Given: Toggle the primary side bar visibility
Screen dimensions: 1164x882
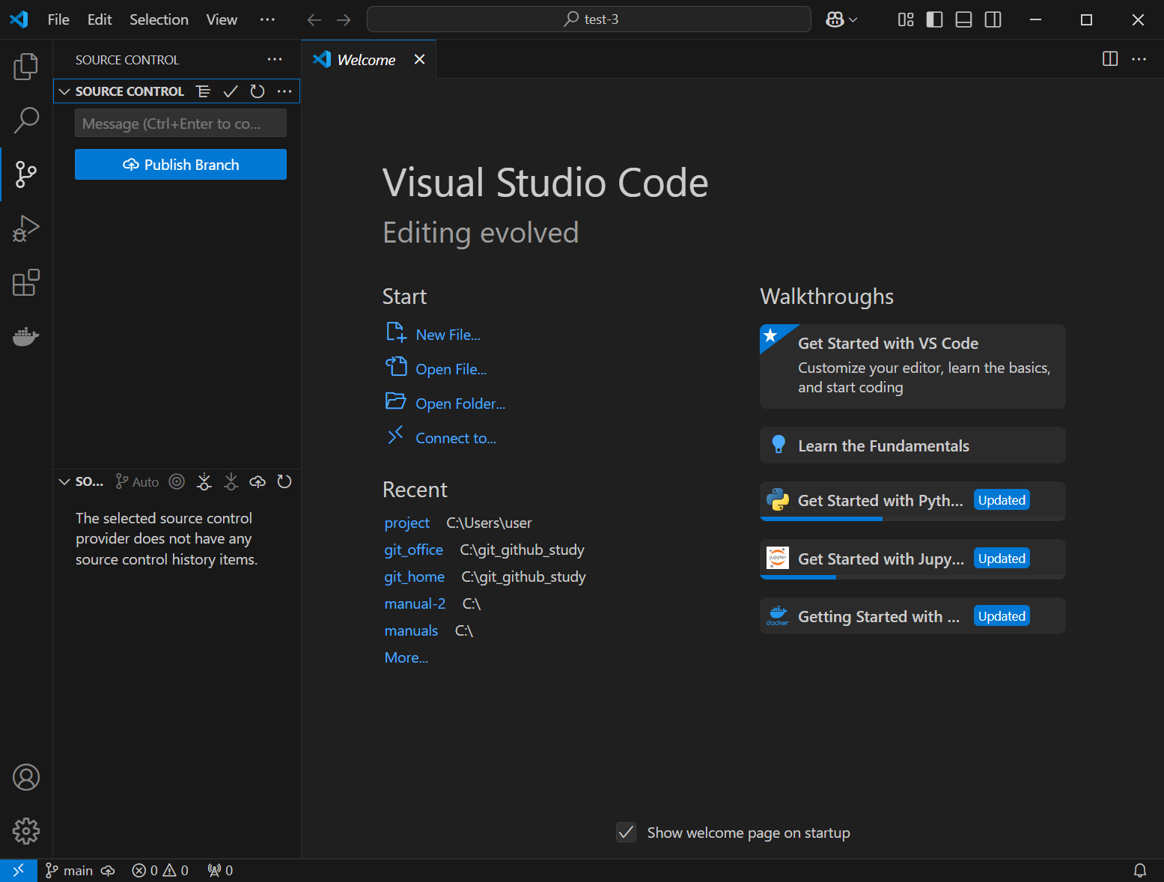Looking at the screenshot, I should tap(934, 19).
